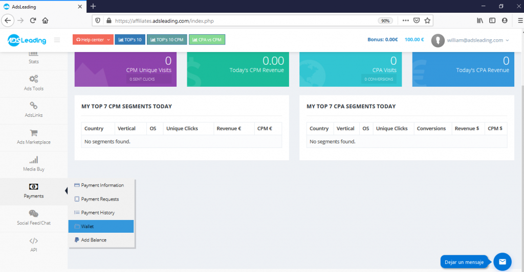
Task: Toggle the hamburger sidebar menu
Action: click(x=57, y=40)
